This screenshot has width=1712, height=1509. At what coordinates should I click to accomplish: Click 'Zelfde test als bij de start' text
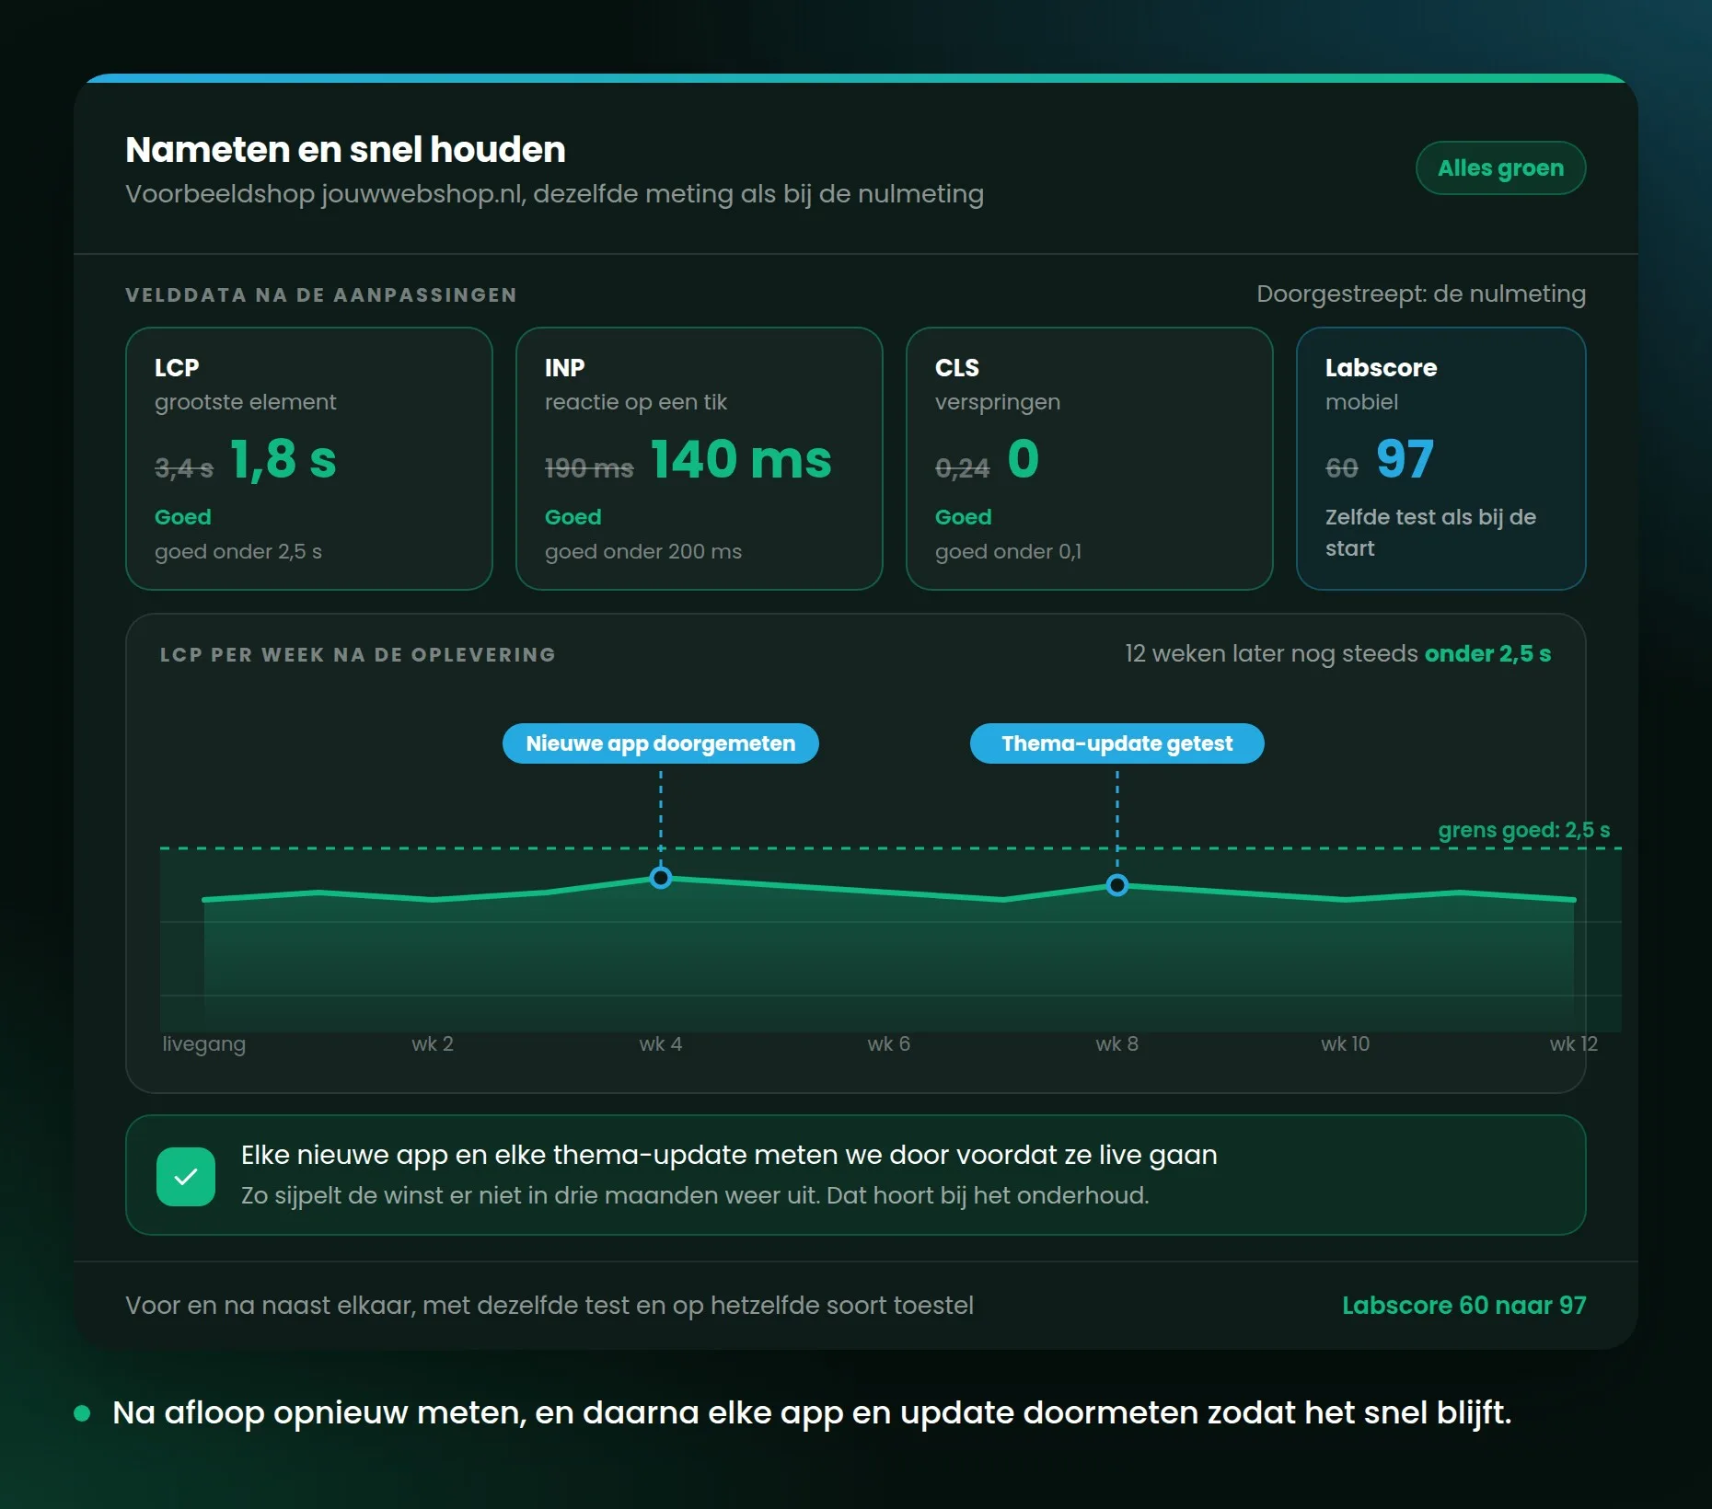(x=1430, y=532)
